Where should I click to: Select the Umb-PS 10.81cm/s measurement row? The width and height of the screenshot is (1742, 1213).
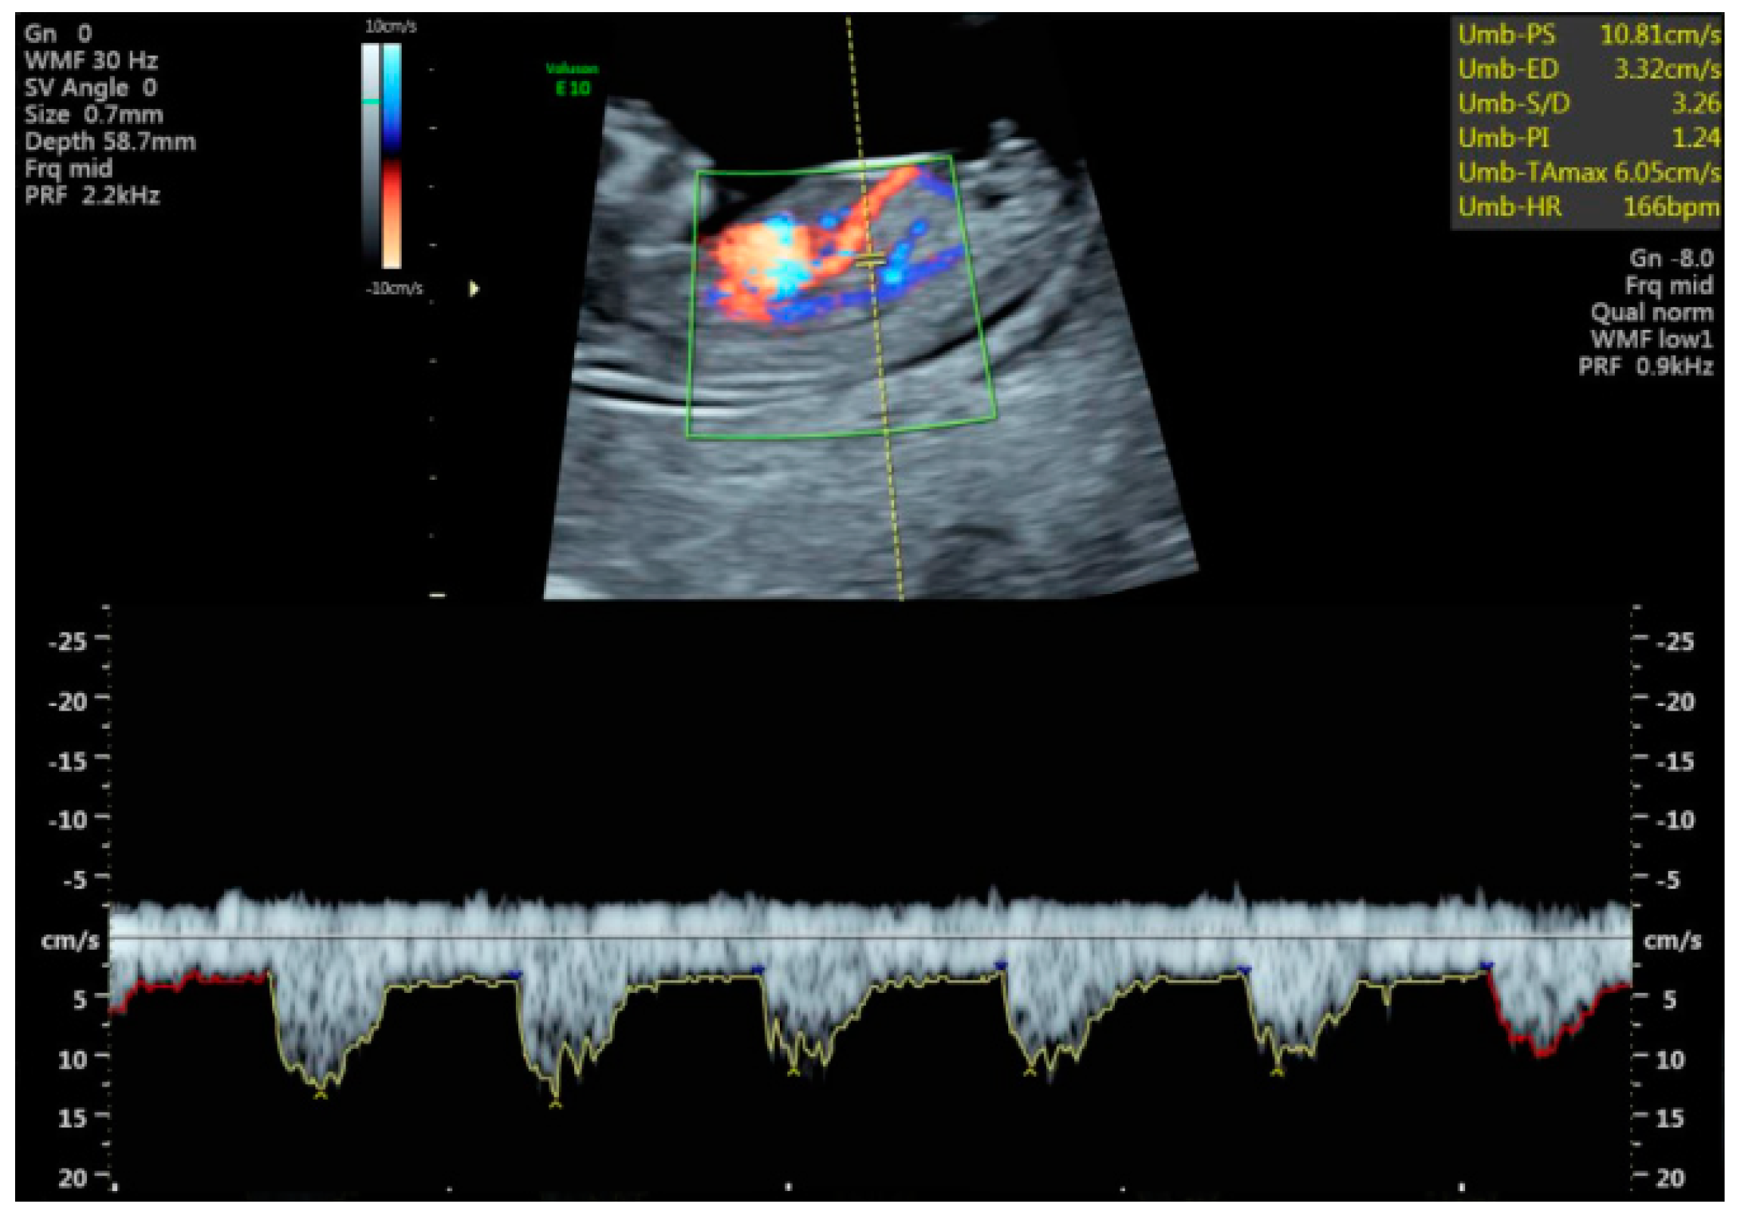click(x=1588, y=35)
